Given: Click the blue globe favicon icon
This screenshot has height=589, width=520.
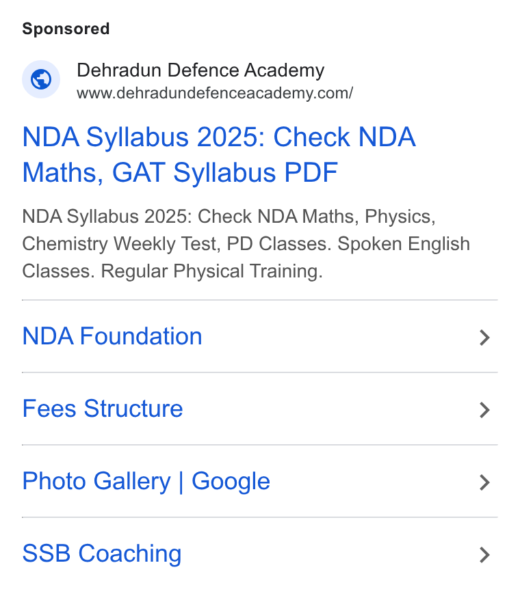Looking at the screenshot, I should coord(41,79).
